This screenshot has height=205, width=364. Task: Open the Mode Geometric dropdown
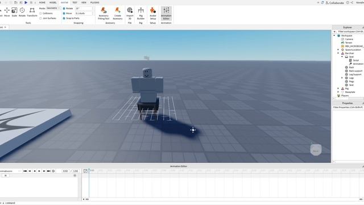pos(53,8)
